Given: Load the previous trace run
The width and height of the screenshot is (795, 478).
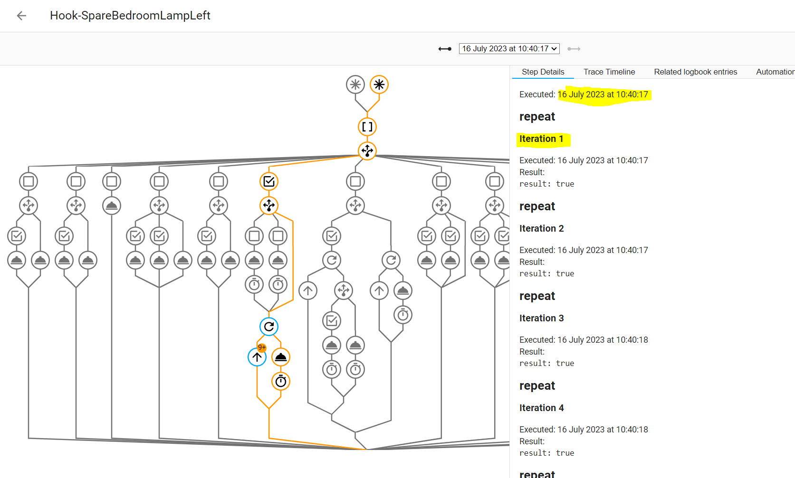Looking at the screenshot, I should (444, 48).
